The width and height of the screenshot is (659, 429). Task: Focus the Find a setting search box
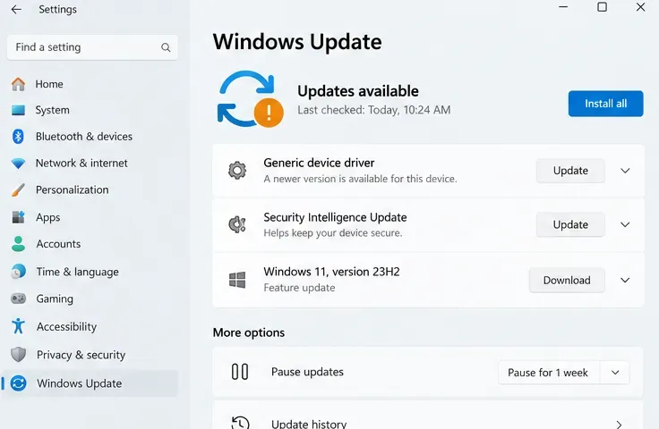(x=92, y=47)
